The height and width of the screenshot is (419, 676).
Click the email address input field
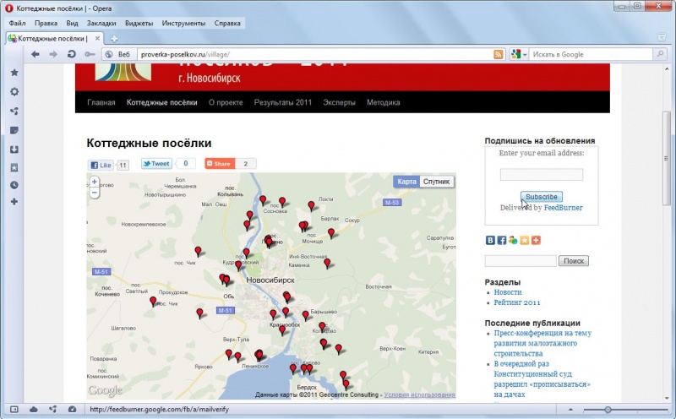[541, 175]
